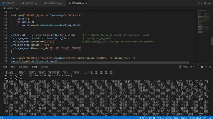Click the 'showing the words near the keywords' comment
This screenshot has width=213, height=119.
pyautogui.click(x=131, y=42)
